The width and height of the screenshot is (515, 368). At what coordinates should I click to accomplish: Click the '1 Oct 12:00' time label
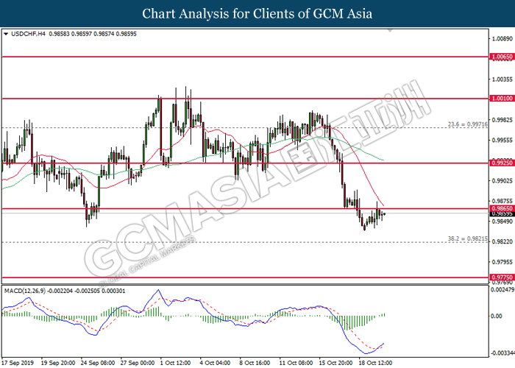(x=176, y=363)
